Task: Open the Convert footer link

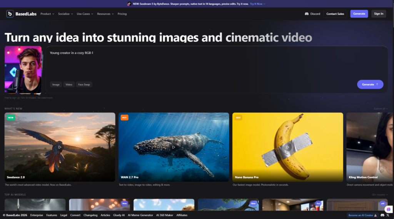Action: click(75, 215)
